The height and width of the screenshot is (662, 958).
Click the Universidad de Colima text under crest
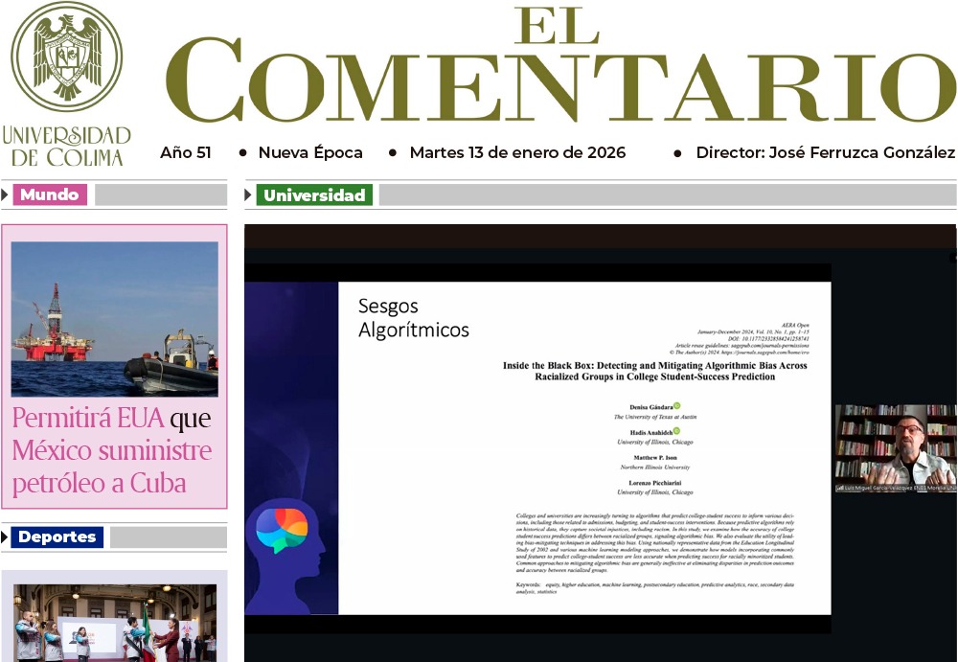(66, 146)
